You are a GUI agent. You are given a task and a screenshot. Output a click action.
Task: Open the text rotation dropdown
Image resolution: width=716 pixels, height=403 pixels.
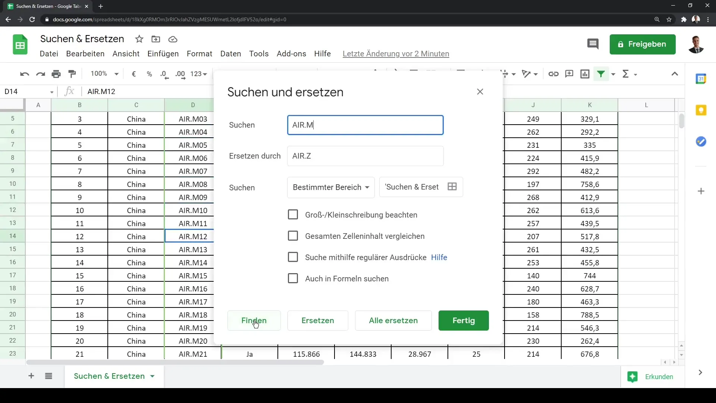(x=530, y=74)
